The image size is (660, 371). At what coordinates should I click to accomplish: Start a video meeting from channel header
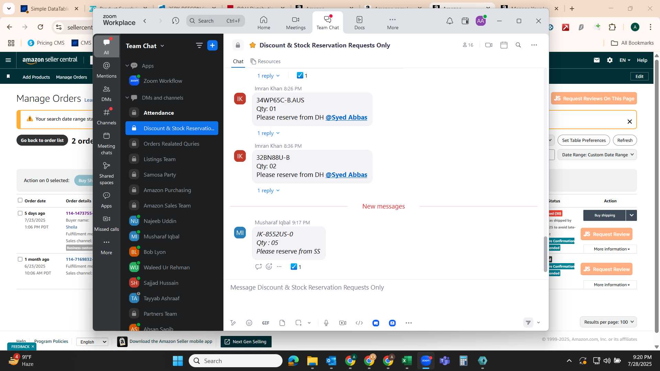pos(488,45)
